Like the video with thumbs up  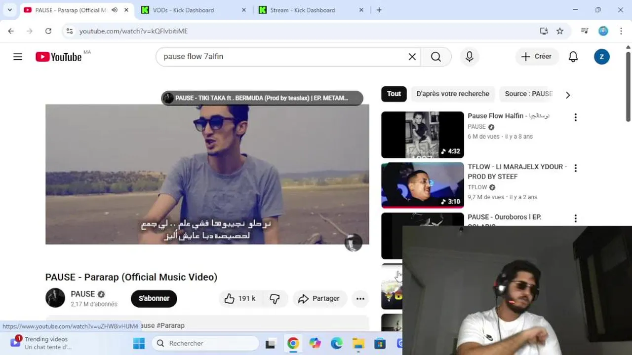240,298
